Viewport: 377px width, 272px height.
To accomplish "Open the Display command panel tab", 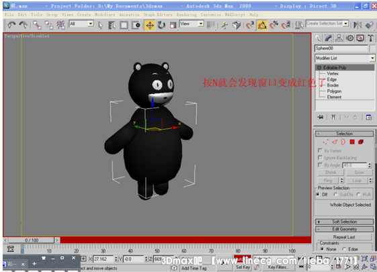I will [x=360, y=38].
